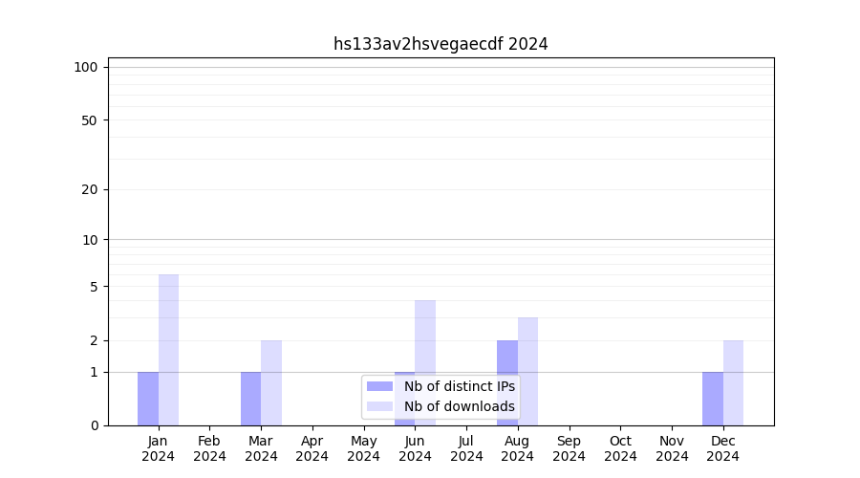Select the 'Nb of downloads' legend label
This screenshot has width=860, height=478.
(x=459, y=406)
